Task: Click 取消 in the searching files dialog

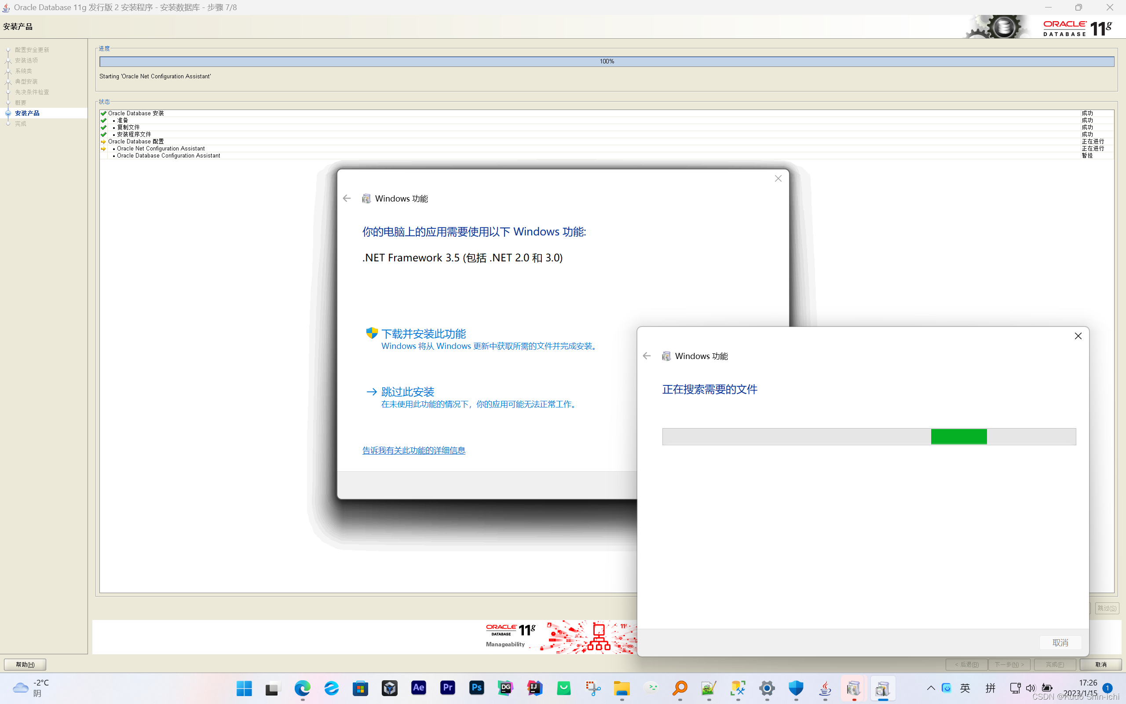Action: [x=1060, y=642]
